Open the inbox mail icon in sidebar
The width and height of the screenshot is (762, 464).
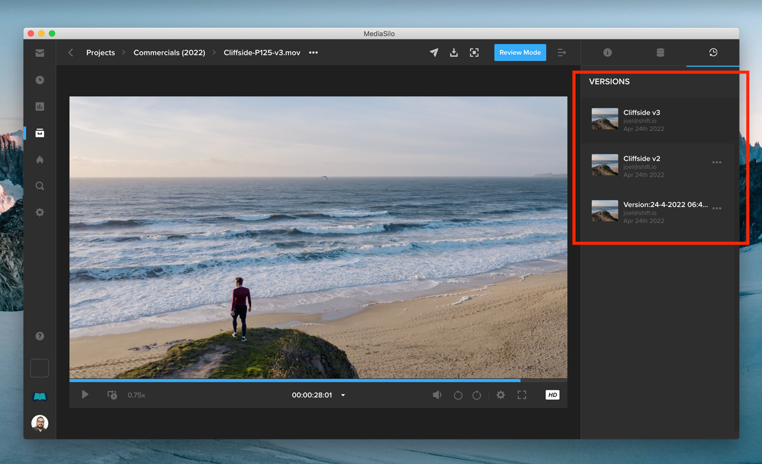(x=40, y=53)
